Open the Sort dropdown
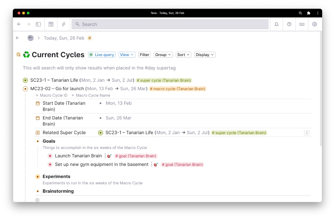335x219 pixels. 183,55
